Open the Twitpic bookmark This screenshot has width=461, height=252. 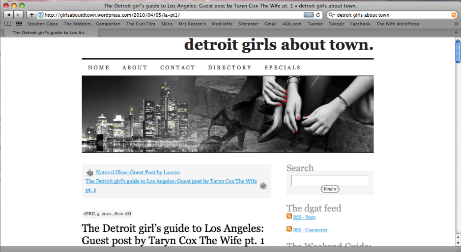337,24
